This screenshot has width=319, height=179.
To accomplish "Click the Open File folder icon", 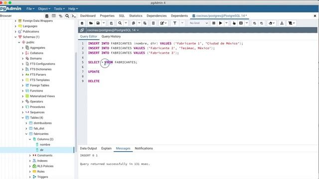I will [91, 23].
